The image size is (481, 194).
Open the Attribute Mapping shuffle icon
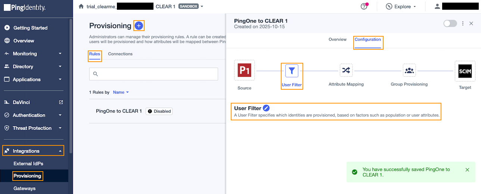point(346,70)
